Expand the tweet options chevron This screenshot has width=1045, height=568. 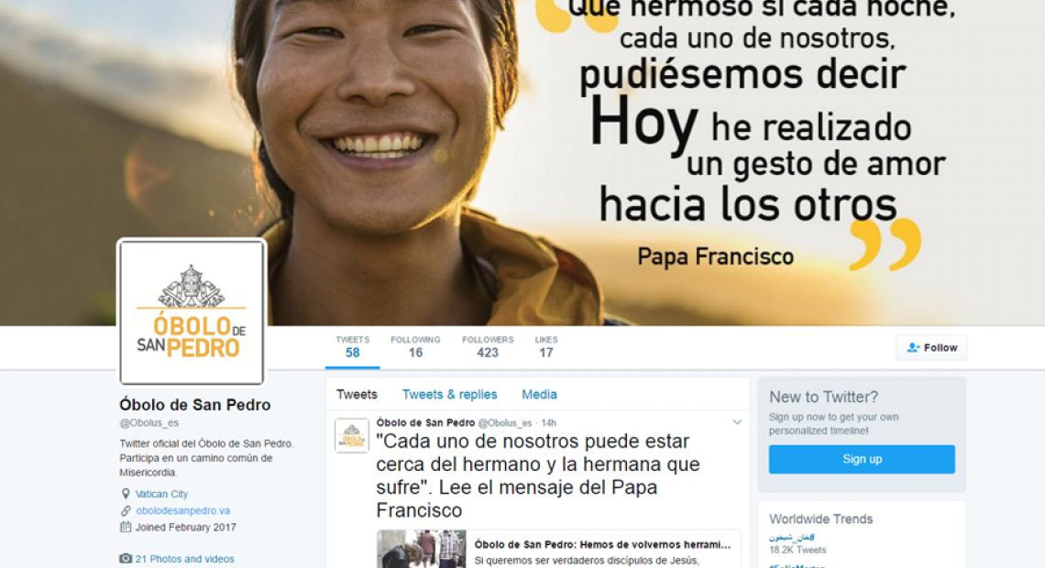click(737, 422)
